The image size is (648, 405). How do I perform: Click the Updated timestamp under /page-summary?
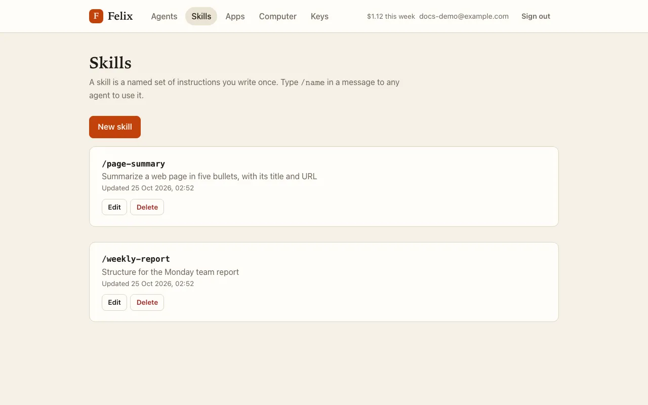[x=148, y=188]
